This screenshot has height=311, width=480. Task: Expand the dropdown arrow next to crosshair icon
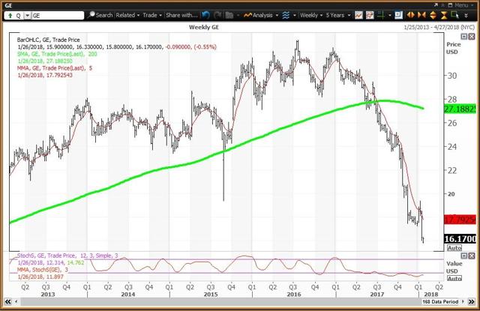tap(390, 15)
